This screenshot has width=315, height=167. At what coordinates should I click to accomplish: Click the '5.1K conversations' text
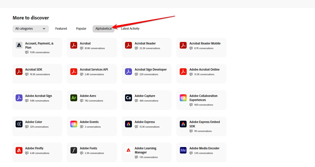(x=204, y=153)
